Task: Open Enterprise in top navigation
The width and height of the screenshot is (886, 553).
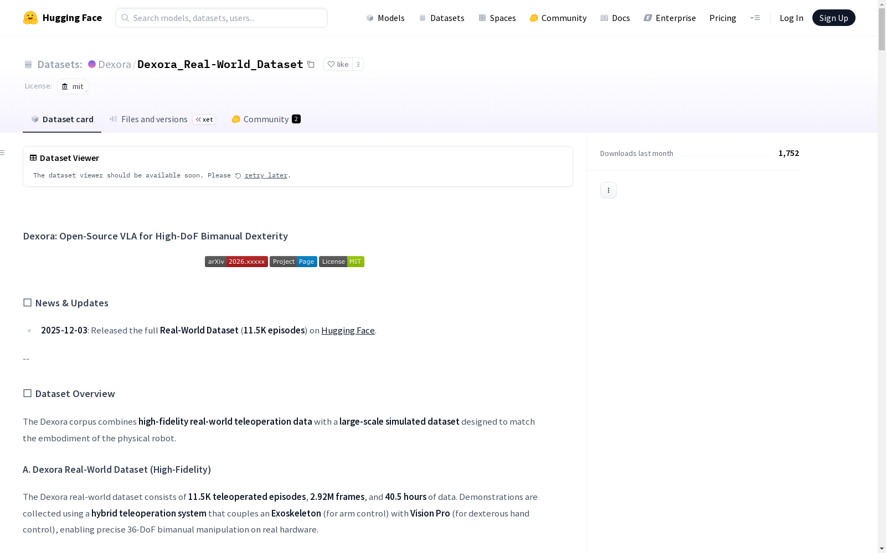Action: pos(669,18)
